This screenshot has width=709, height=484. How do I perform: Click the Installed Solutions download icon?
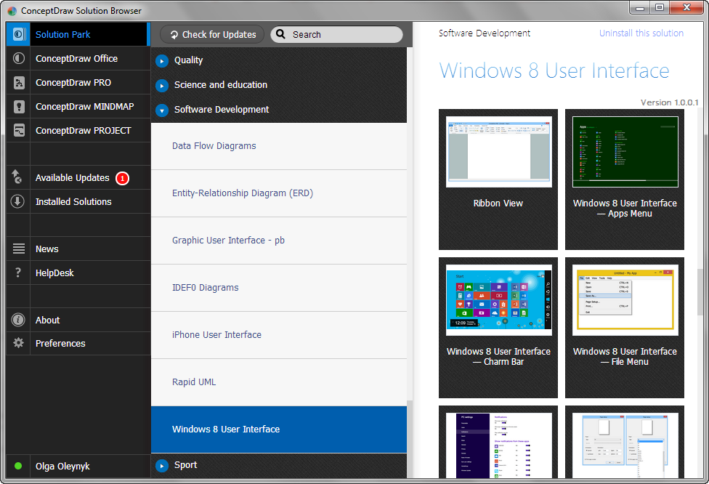point(17,201)
